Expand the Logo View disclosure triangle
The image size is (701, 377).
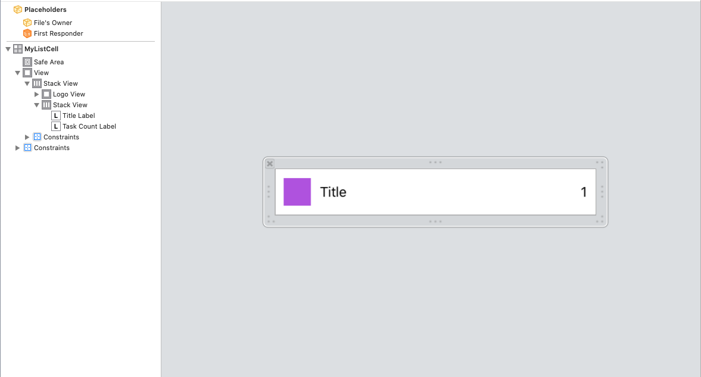pos(37,94)
